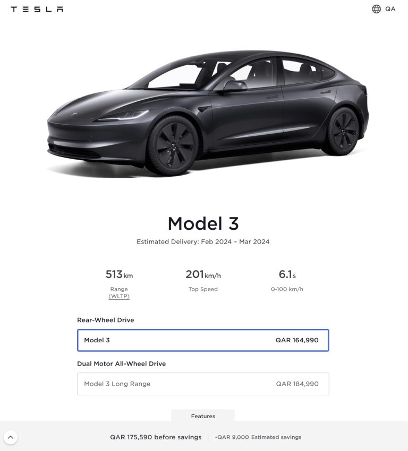Click the Model 3 heading

pyautogui.click(x=203, y=223)
